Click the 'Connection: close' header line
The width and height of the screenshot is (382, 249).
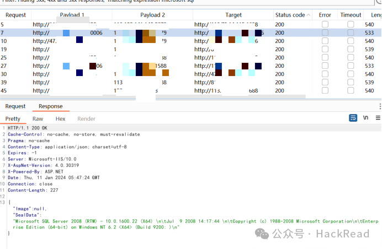click(x=30, y=184)
